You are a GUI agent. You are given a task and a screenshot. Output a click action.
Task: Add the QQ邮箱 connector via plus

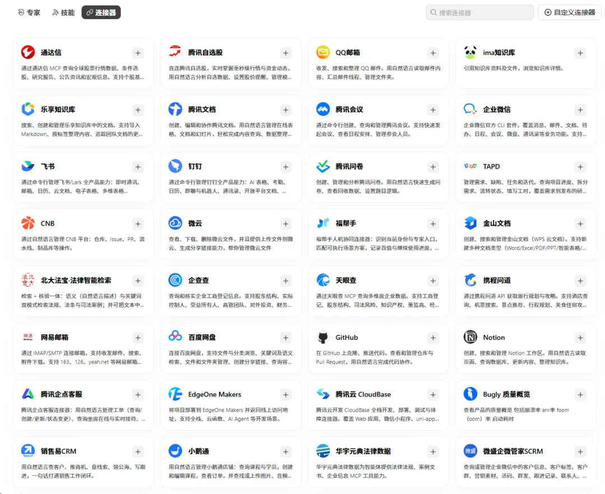tap(433, 53)
